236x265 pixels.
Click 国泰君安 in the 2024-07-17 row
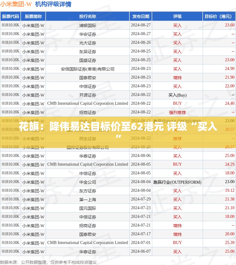pos(88,234)
